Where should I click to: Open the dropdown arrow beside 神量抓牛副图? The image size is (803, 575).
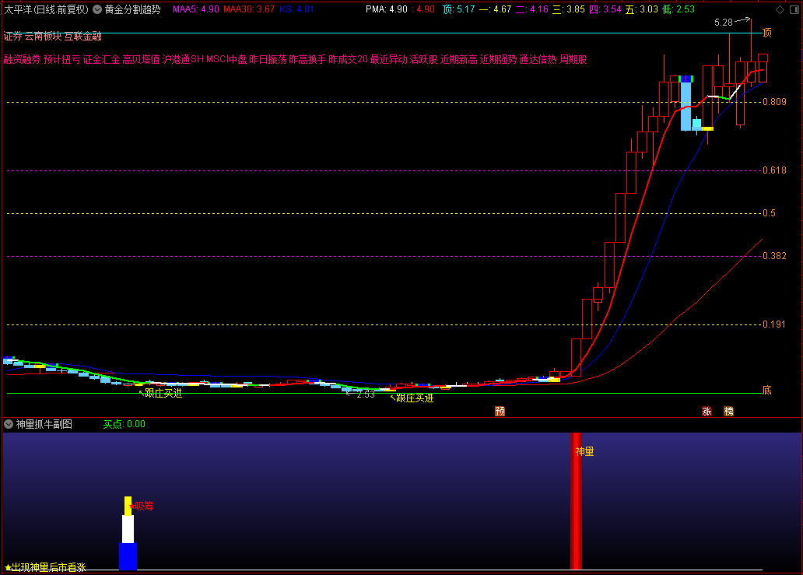pyautogui.click(x=9, y=424)
